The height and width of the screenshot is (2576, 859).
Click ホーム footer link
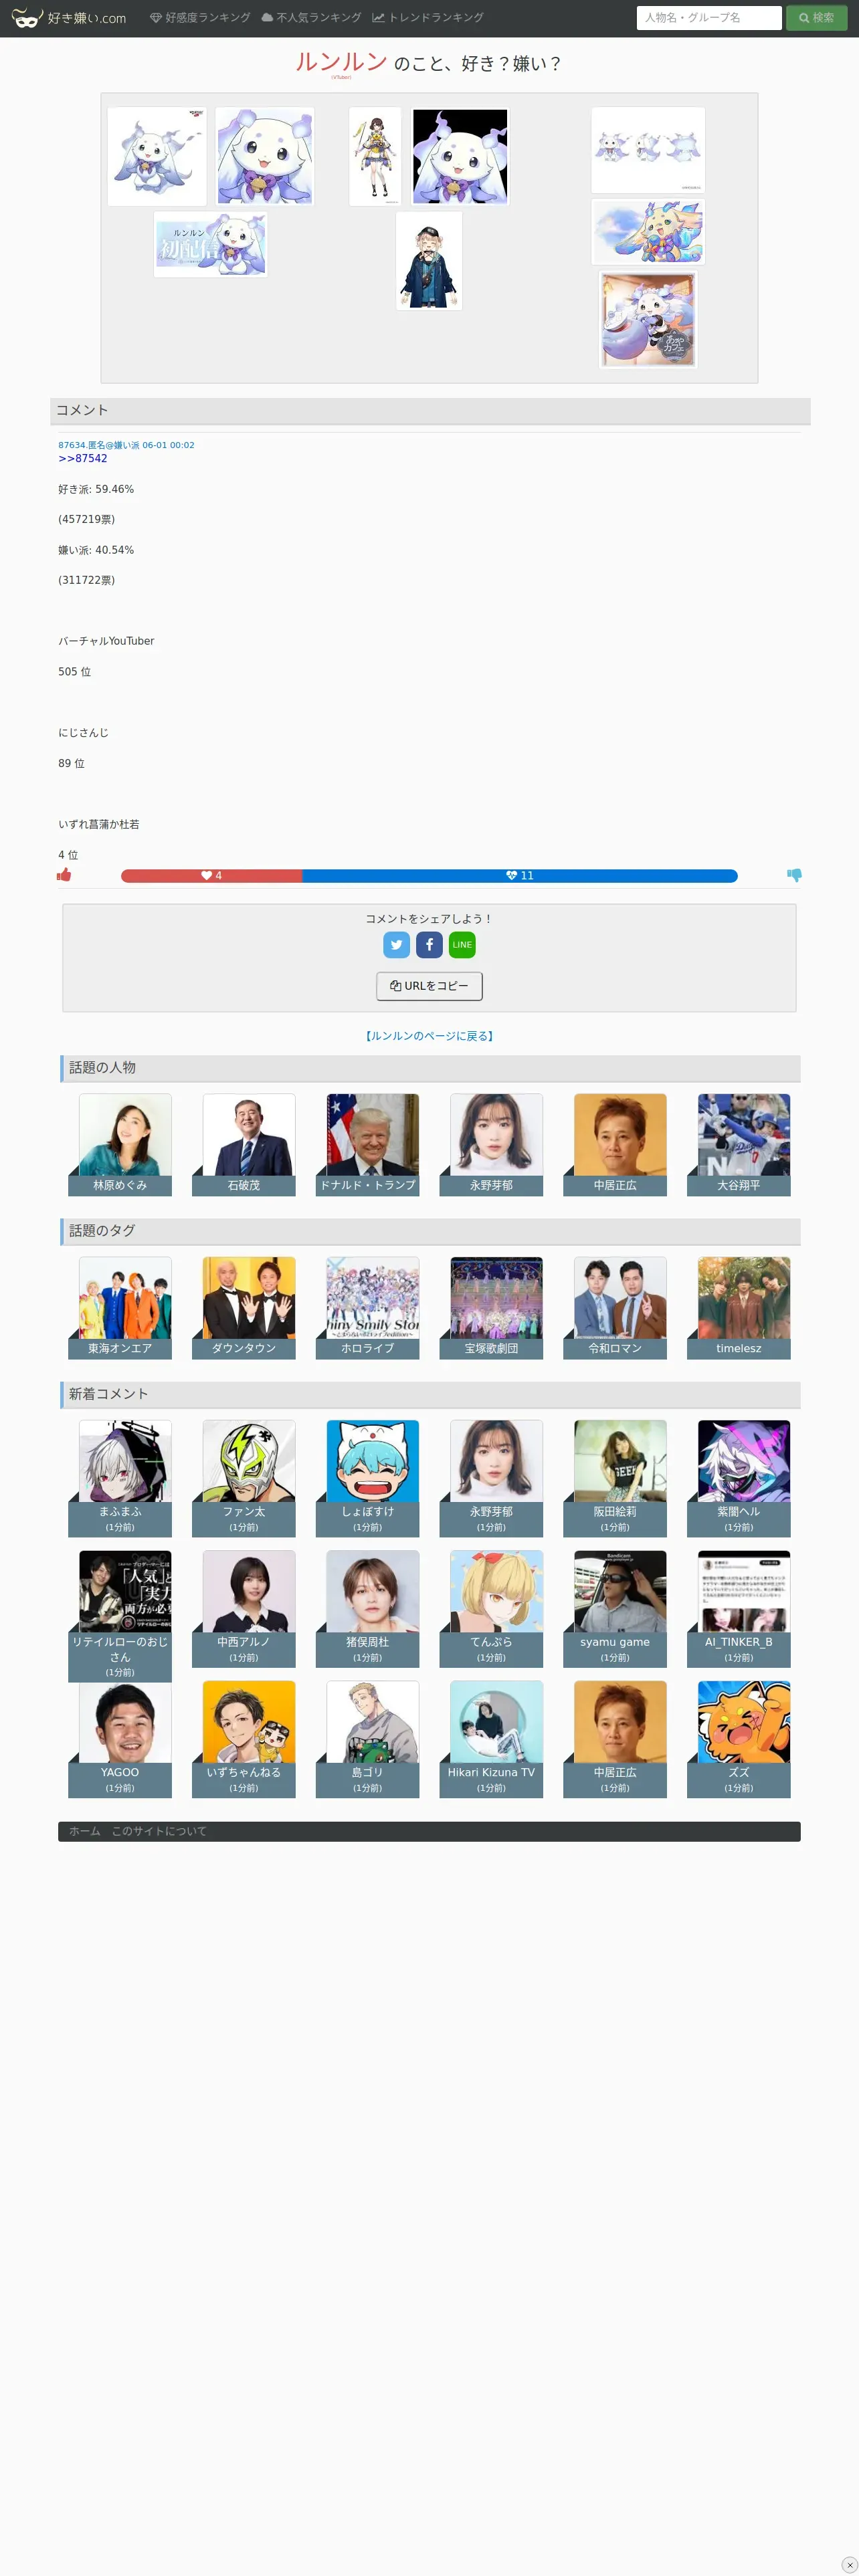point(84,1831)
